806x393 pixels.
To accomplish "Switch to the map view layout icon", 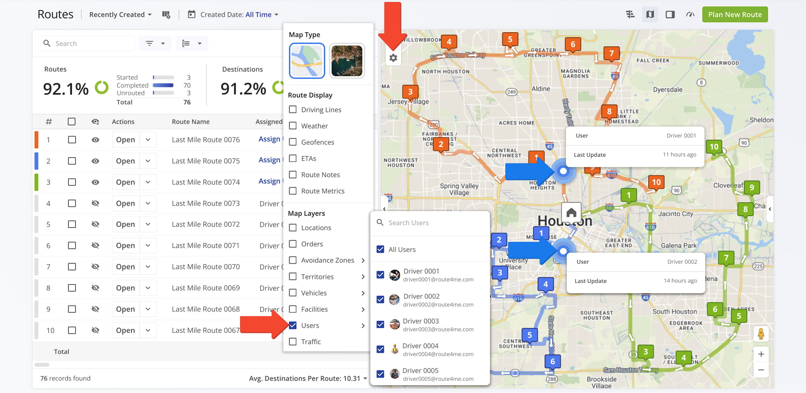I will (650, 15).
